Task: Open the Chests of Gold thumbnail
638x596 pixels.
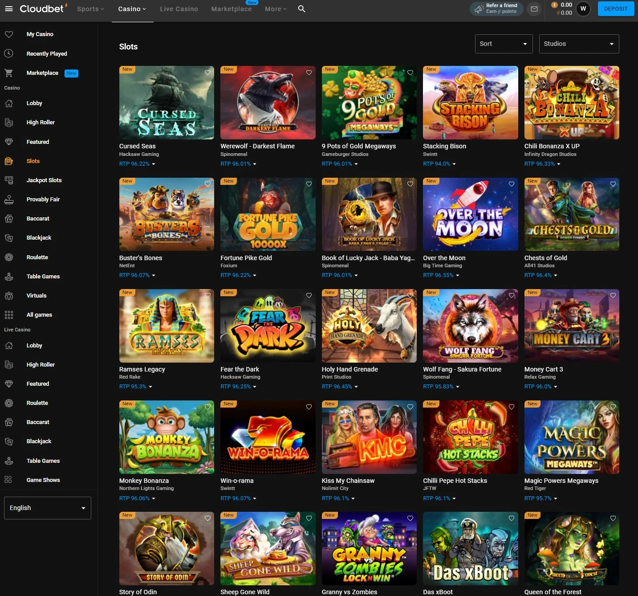Action: pyautogui.click(x=572, y=214)
